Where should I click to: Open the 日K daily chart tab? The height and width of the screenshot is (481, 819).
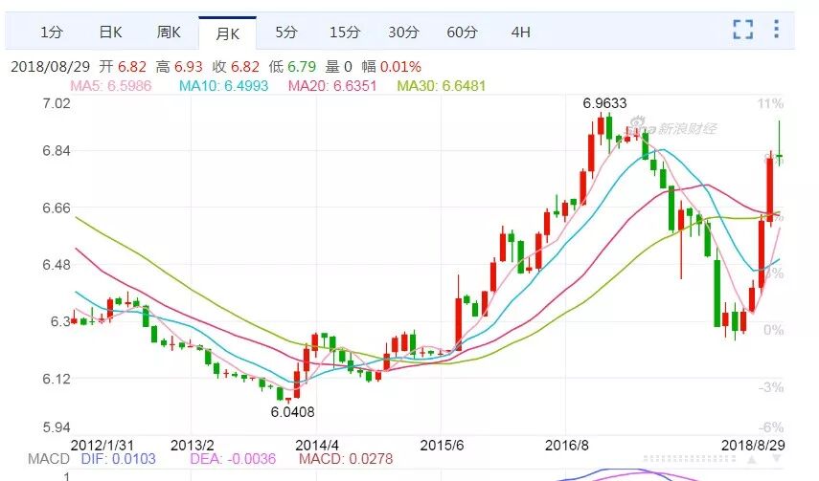pos(110,33)
